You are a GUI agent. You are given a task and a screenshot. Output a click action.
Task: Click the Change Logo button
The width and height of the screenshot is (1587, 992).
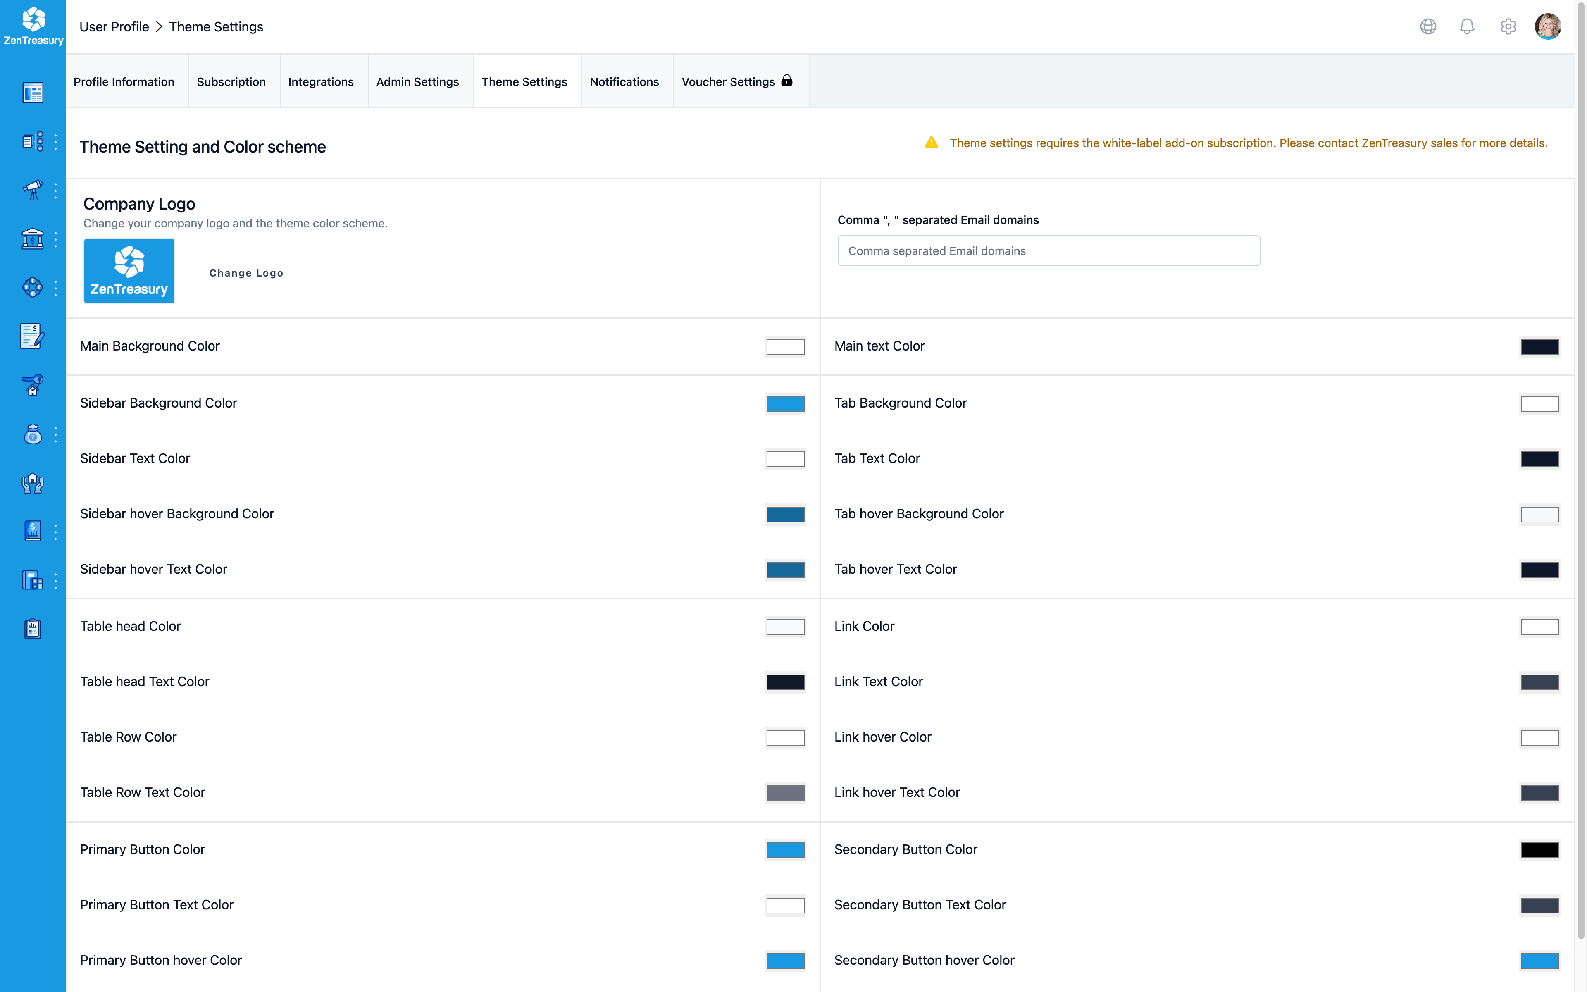tap(246, 273)
